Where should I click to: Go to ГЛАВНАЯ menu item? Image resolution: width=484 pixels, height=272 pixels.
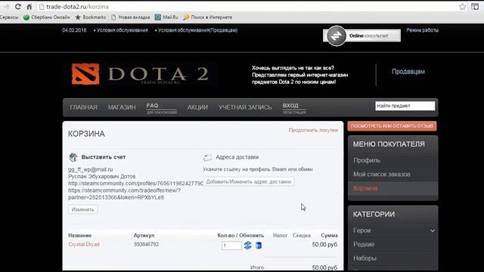point(83,107)
